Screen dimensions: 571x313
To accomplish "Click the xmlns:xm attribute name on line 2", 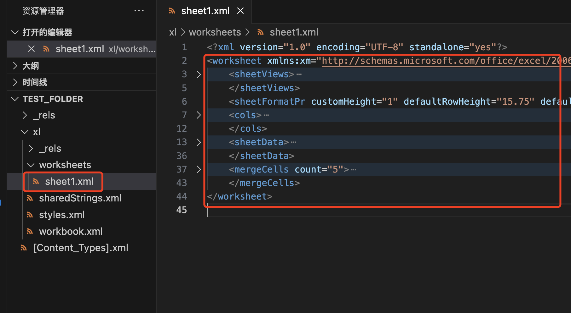I will coord(289,61).
